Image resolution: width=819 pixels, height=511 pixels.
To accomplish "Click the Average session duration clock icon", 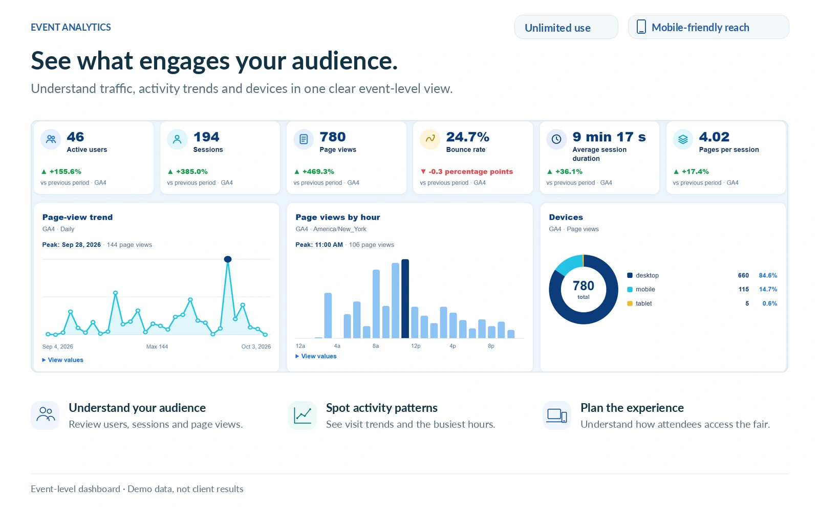I will 556,139.
